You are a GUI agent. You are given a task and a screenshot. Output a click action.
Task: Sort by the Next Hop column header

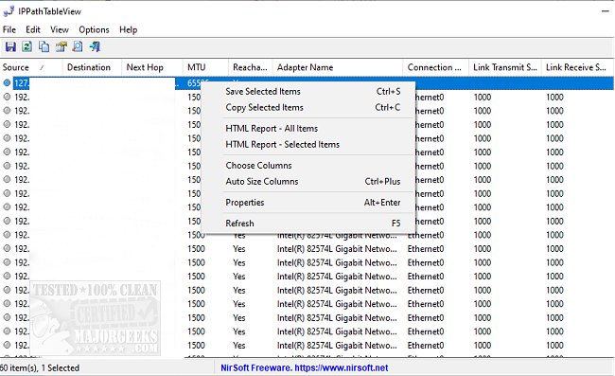[152, 67]
